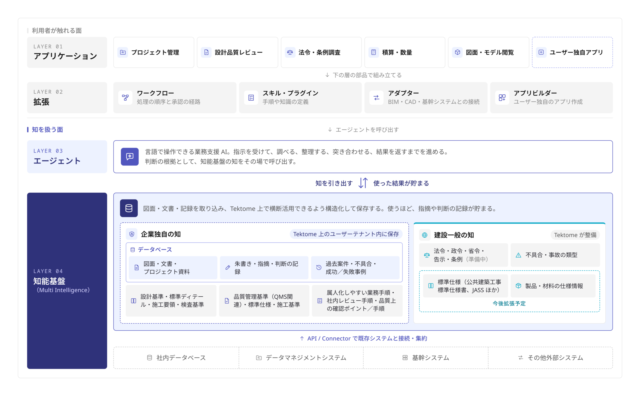This screenshot has height=396, width=640.
Task: Click 手順や知識の定義 subtitle
Action: pos(285,102)
